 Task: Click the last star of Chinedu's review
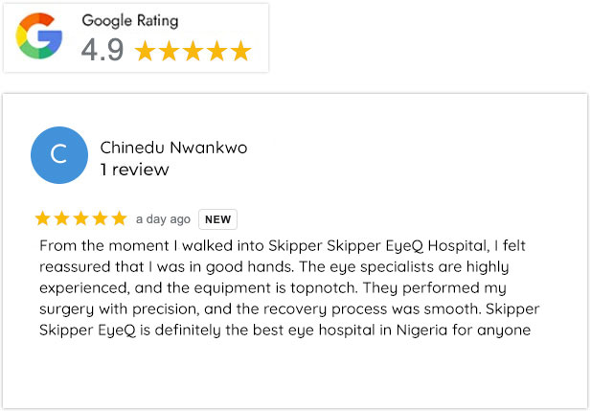pos(119,218)
